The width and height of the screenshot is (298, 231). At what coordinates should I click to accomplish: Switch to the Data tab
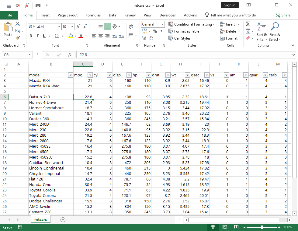(x=112, y=15)
